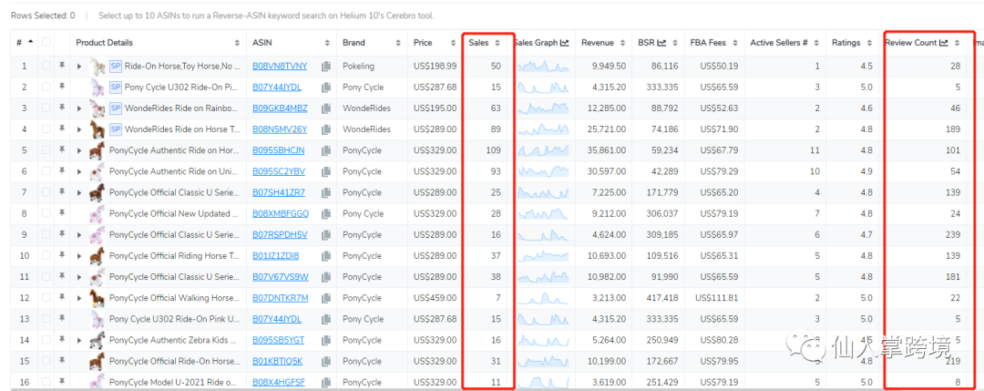
Task: Check the row 15 selection checkbox
Action: pos(46,362)
